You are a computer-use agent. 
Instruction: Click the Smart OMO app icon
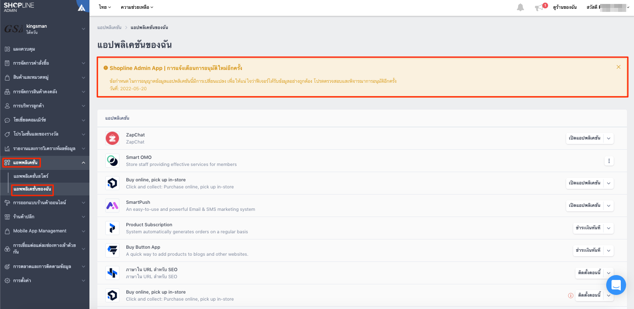click(x=112, y=161)
